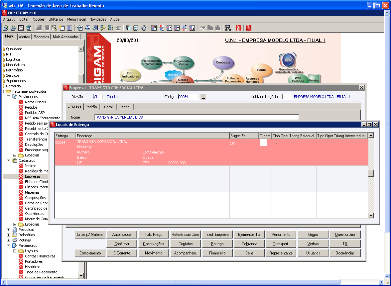Click the Ponto bubble in the diagram
The image size is (391, 286).
click(x=261, y=70)
